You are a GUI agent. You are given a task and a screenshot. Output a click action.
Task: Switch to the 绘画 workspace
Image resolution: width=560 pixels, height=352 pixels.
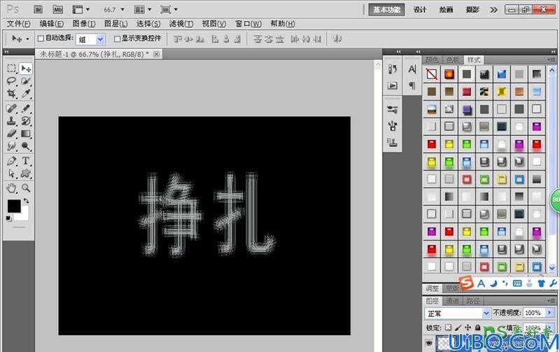[x=446, y=10]
